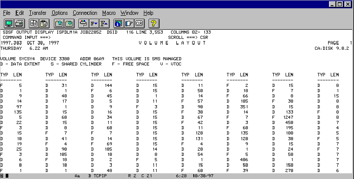Click the folder up-arrow send file icon
The height and width of the screenshot is (179, 354).
pyautogui.click(x=59, y=24)
